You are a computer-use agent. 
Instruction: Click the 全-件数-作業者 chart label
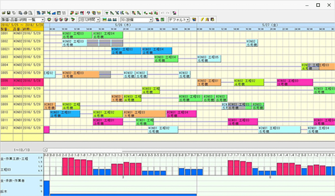coord(12,181)
